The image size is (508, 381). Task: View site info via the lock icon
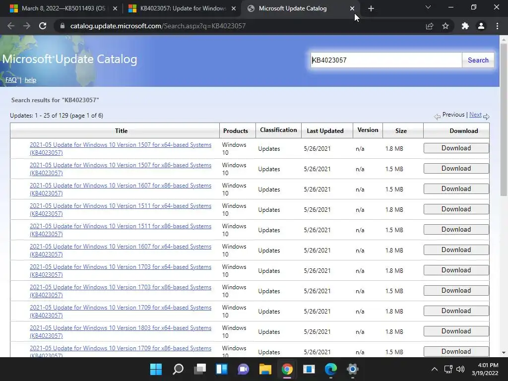(x=63, y=26)
